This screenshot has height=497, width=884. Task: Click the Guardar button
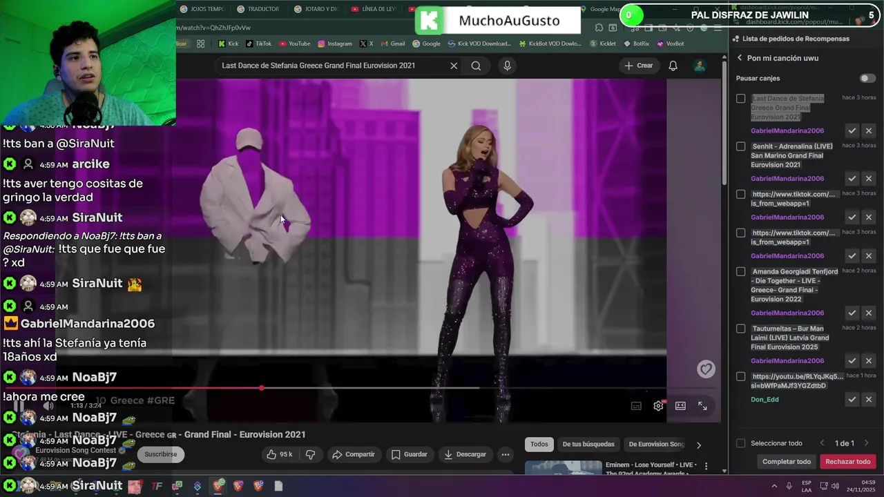point(409,454)
